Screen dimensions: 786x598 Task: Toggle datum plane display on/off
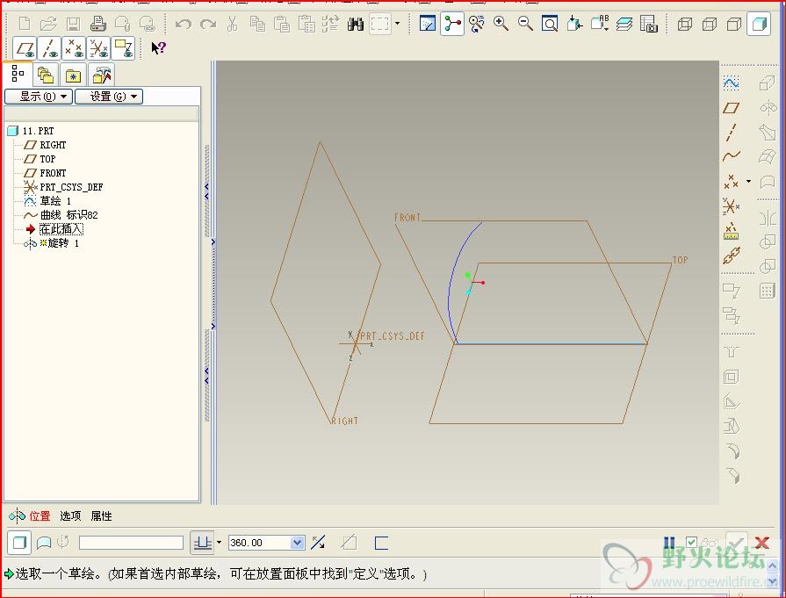(x=25, y=48)
